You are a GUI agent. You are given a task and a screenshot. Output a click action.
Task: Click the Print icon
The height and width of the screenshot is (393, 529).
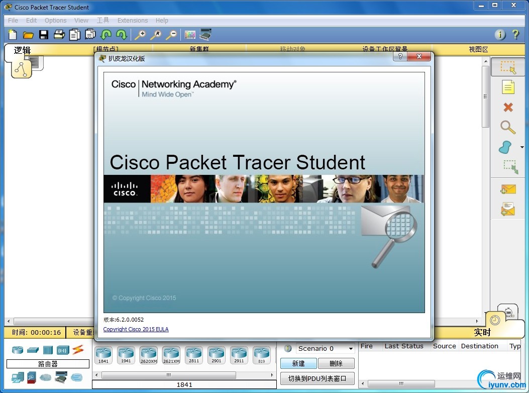point(59,35)
